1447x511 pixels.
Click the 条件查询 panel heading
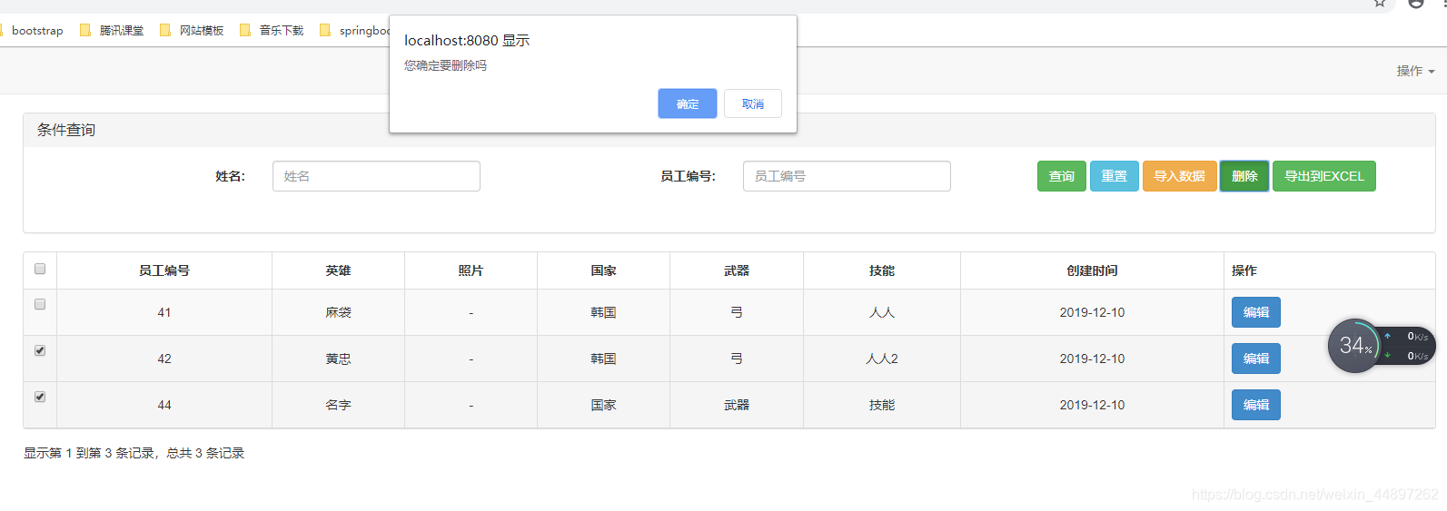tap(66, 130)
